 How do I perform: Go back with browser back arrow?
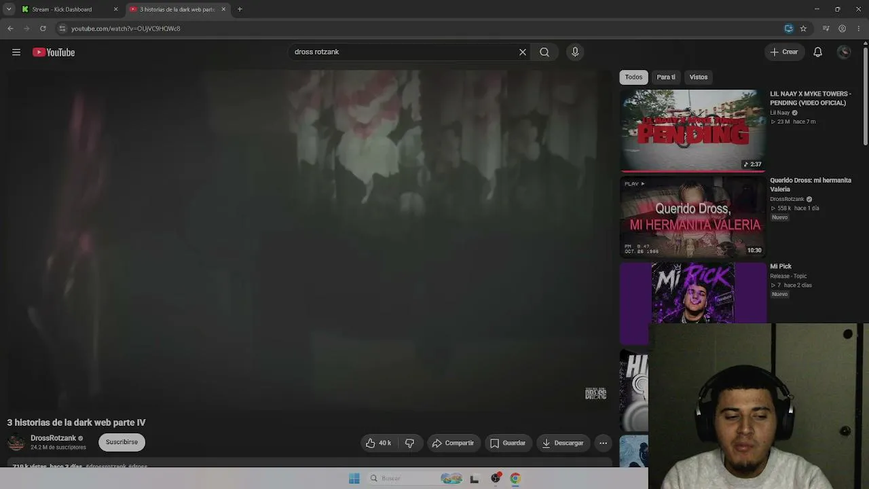pos(10,29)
